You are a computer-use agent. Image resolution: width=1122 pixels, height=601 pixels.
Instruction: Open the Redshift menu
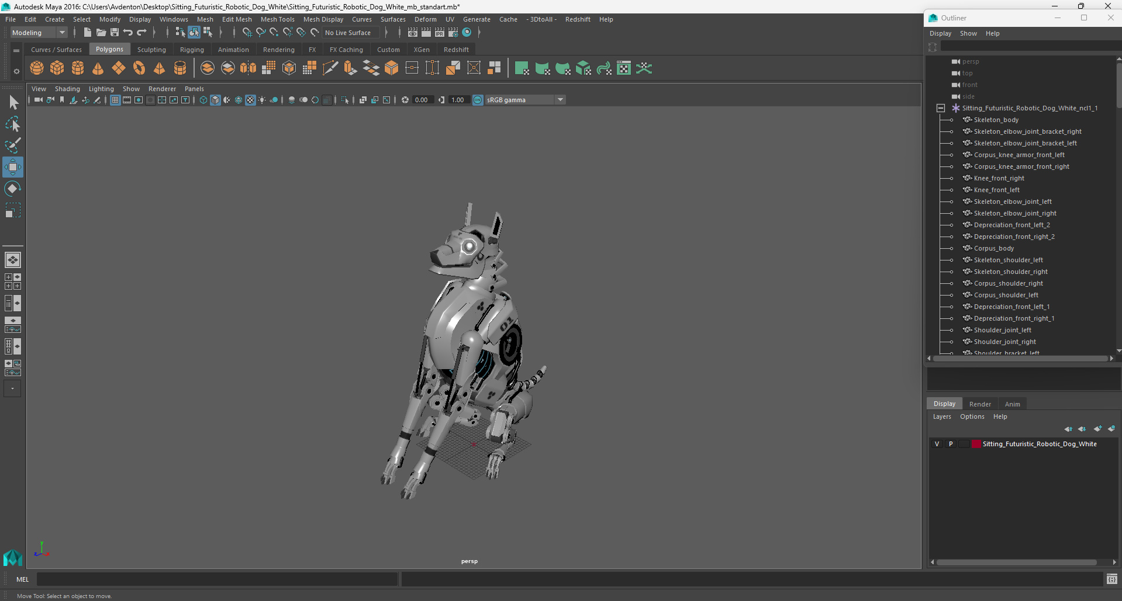[578, 19]
